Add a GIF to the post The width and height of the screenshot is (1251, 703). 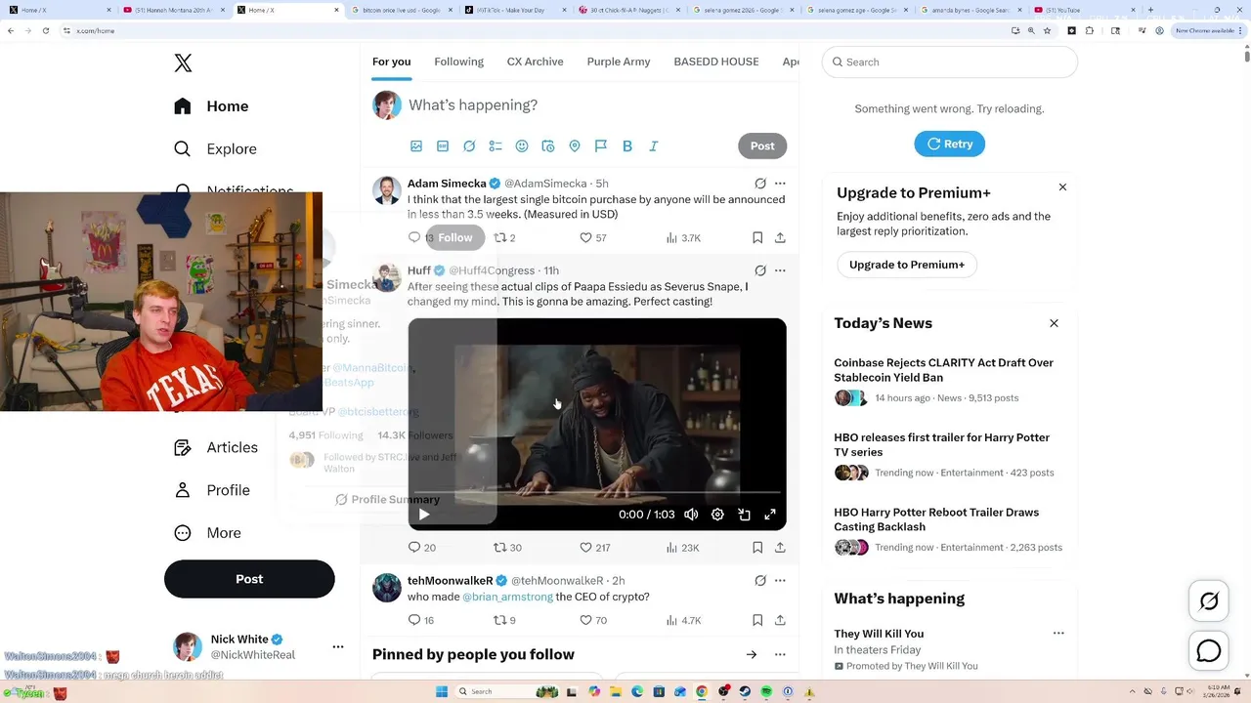pyautogui.click(x=443, y=146)
